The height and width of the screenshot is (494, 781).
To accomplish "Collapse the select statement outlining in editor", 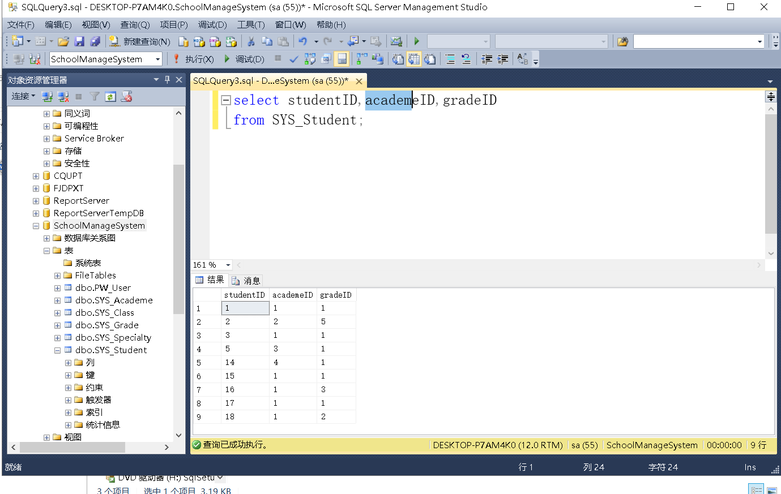I will [x=226, y=100].
